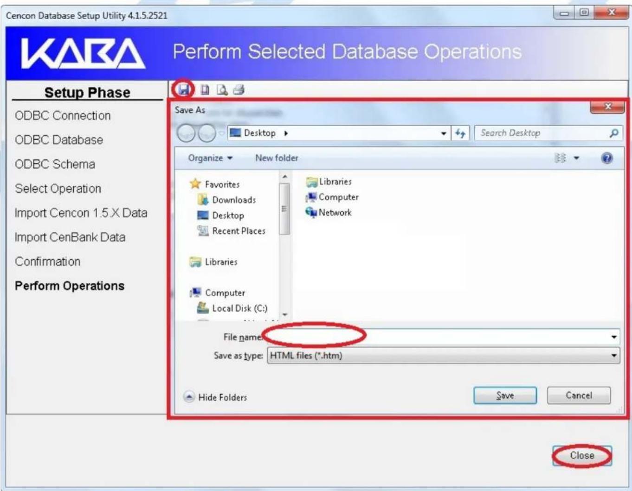This screenshot has height=491, width=632.
Task: Click the navigation pane scroll up arrow
Action: coord(284,177)
